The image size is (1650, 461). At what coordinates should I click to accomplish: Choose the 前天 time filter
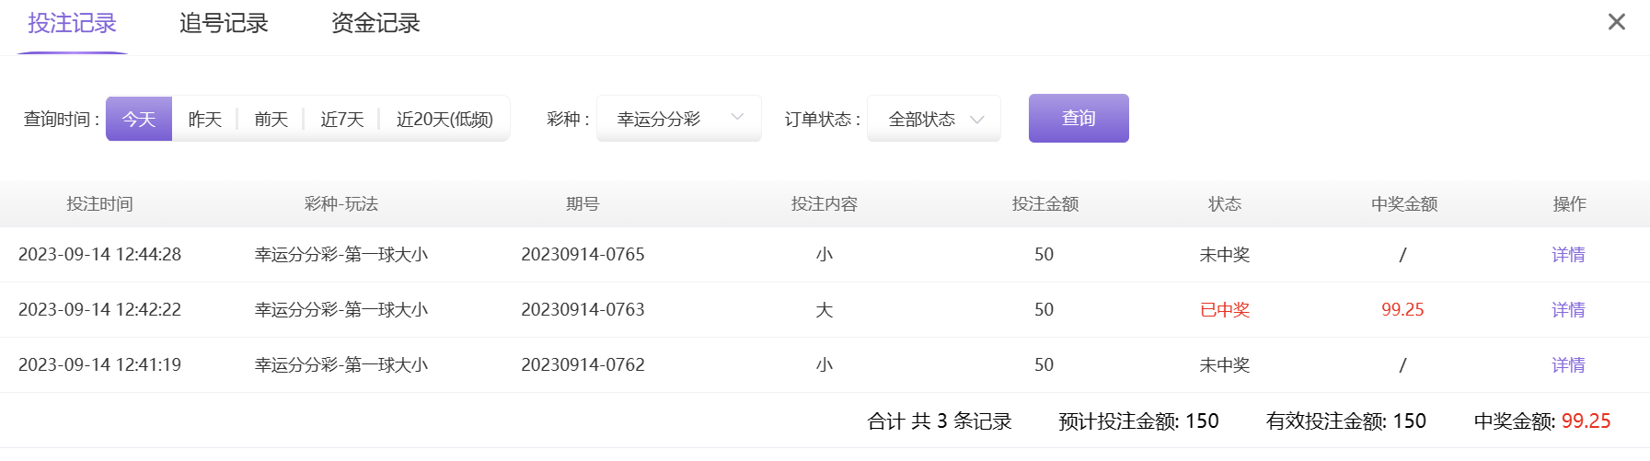[x=271, y=119]
